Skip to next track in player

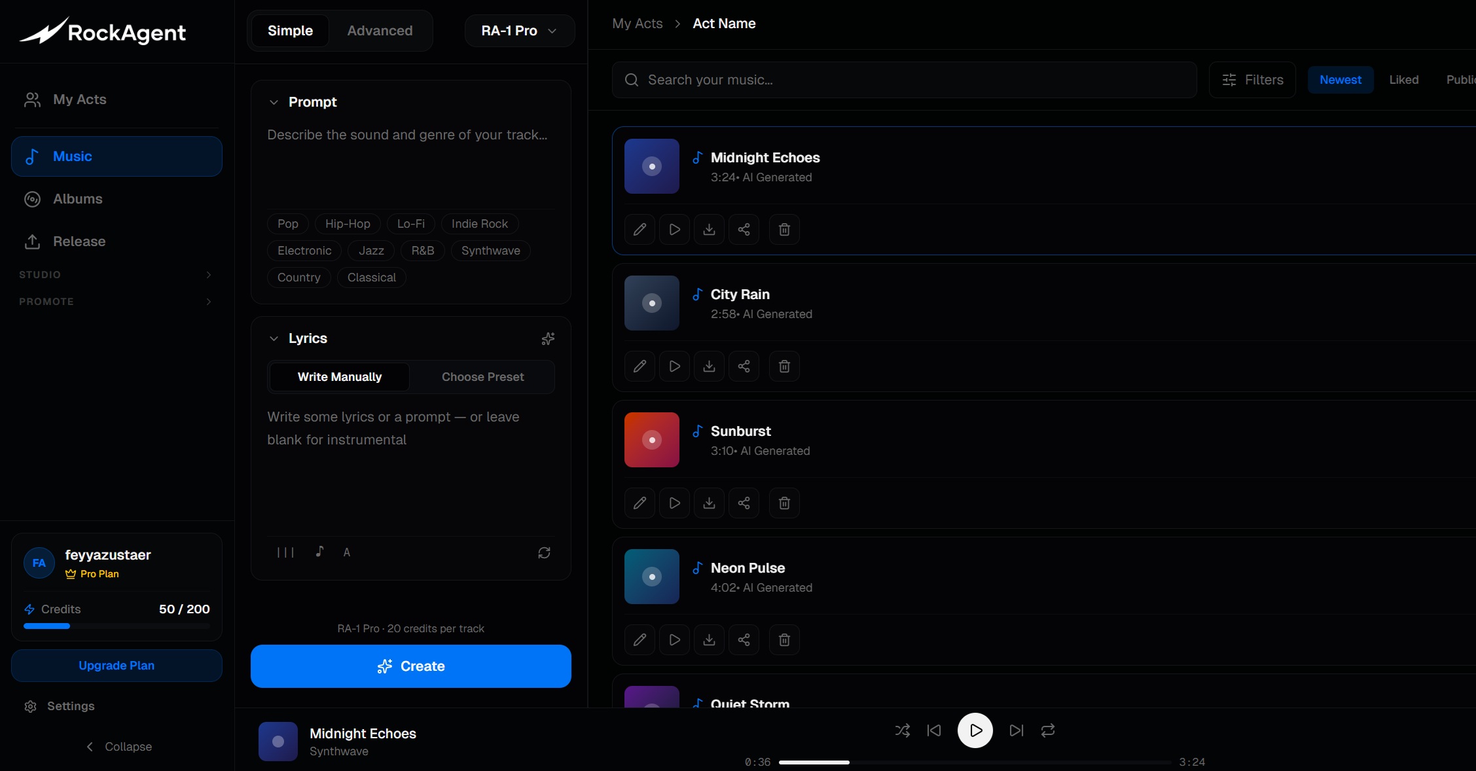pos(1016,730)
